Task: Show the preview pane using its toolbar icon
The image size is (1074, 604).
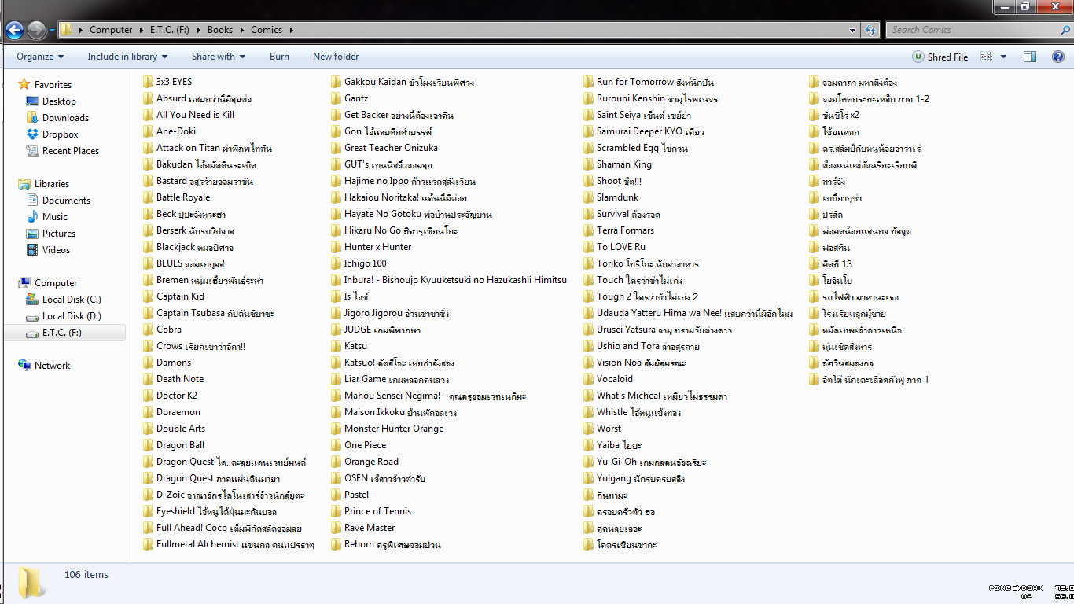Action: coord(1030,57)
